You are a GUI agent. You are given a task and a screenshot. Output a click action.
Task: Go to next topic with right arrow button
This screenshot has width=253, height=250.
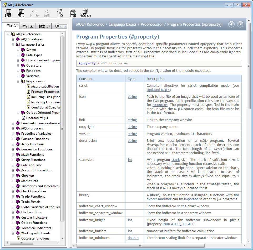click(240, 24)
